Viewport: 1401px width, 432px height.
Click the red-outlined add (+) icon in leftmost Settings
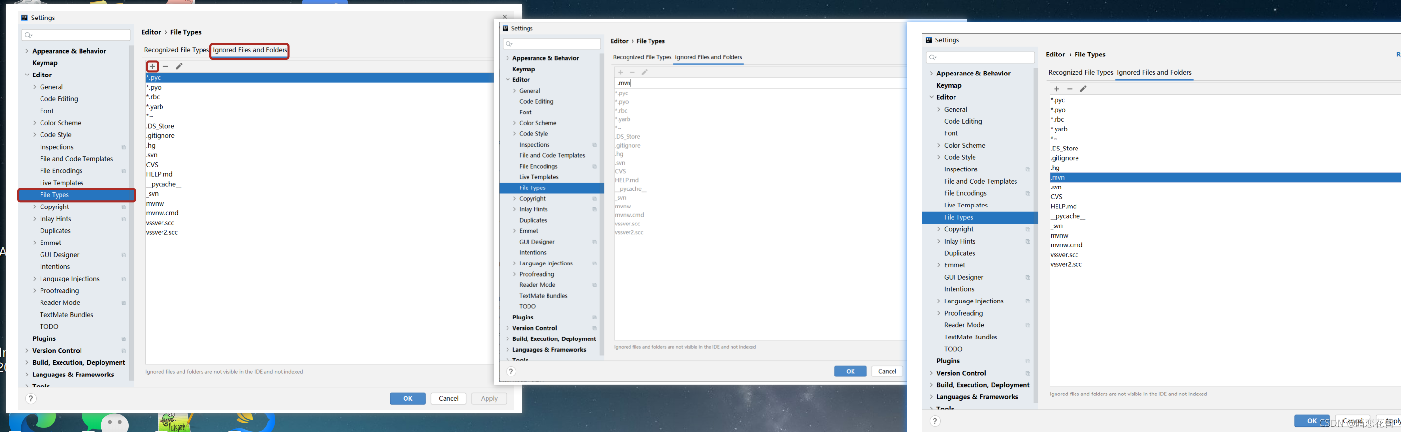152,66
